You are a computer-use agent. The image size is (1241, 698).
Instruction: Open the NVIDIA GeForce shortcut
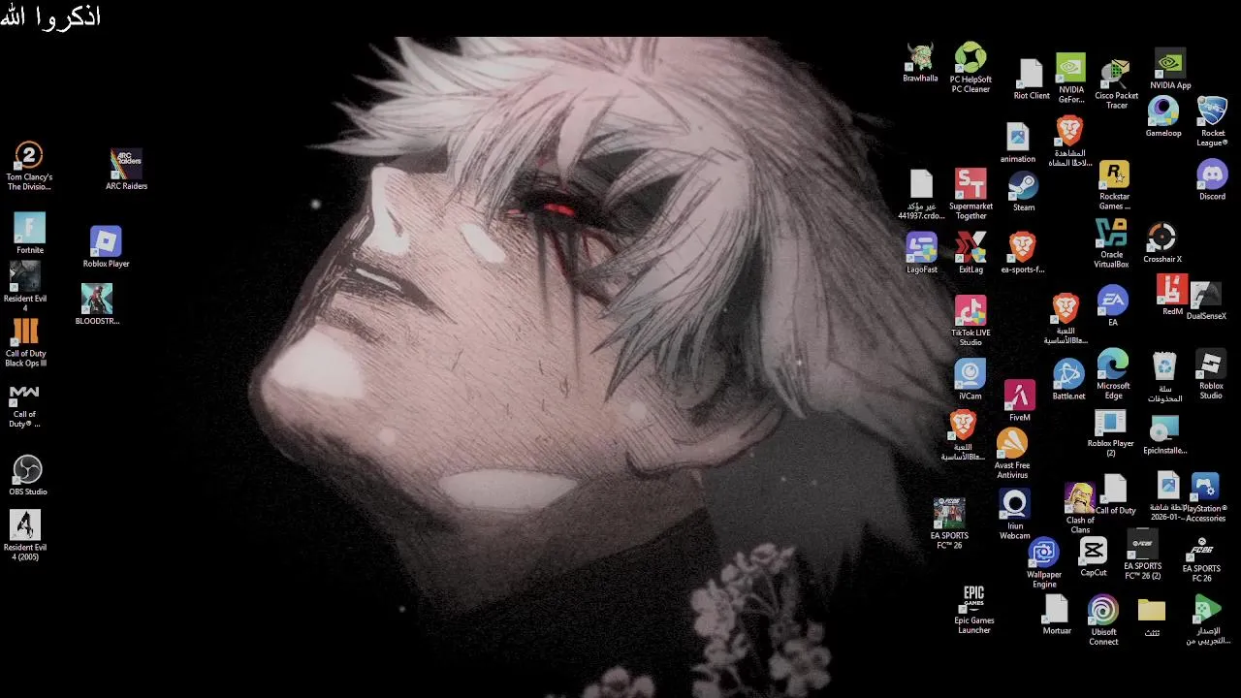[x=1070, y=78]
